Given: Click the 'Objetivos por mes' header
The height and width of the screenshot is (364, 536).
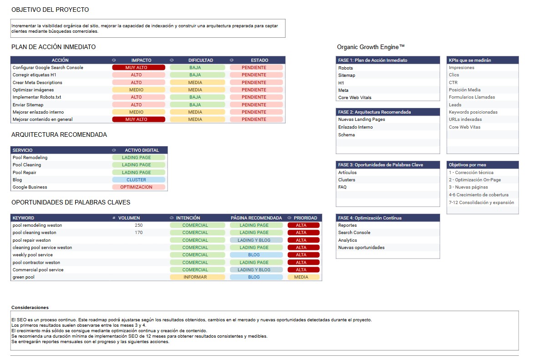Looking at the screenshot, I should [x=483, y=165].
